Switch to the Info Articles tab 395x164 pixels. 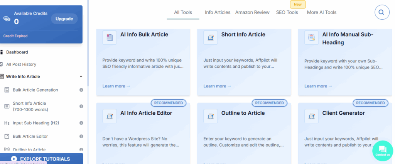218,12
